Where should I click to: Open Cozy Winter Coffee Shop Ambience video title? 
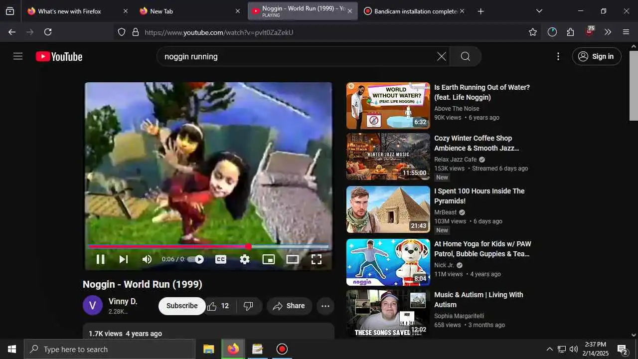pyautogui.click(x=477, y=143)
